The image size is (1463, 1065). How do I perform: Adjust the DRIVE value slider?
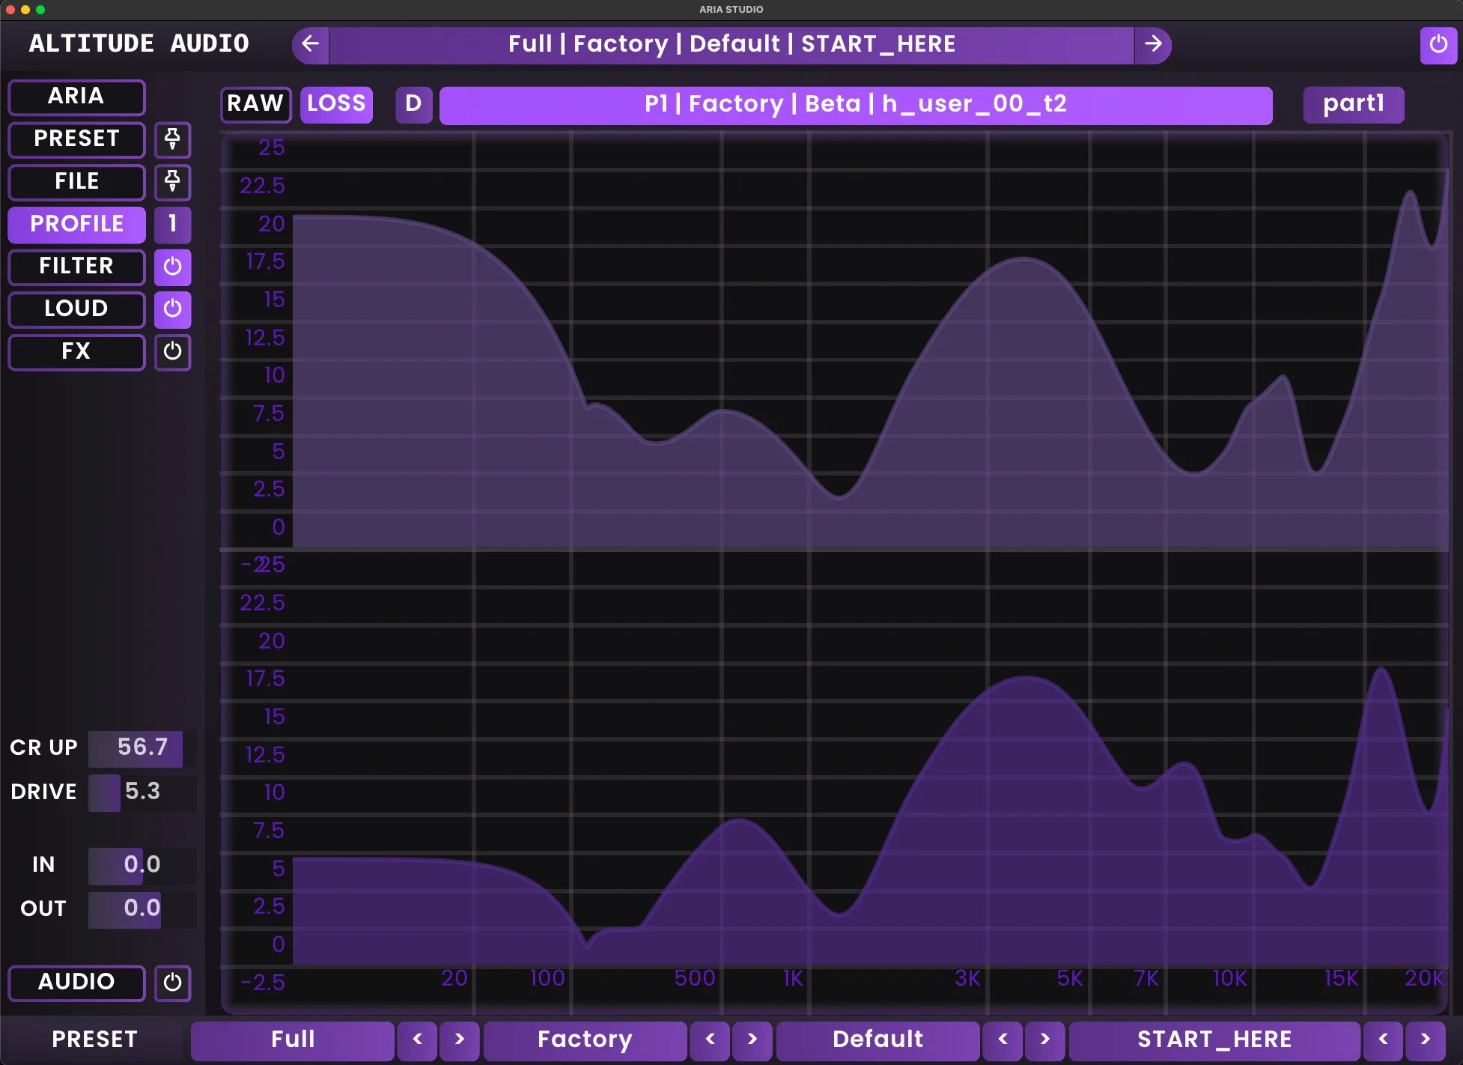click(142, 792)
